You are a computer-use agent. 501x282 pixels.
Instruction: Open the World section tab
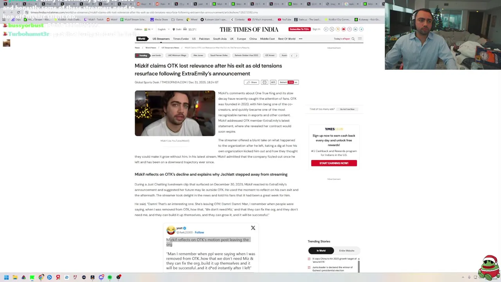coord(142,39)
